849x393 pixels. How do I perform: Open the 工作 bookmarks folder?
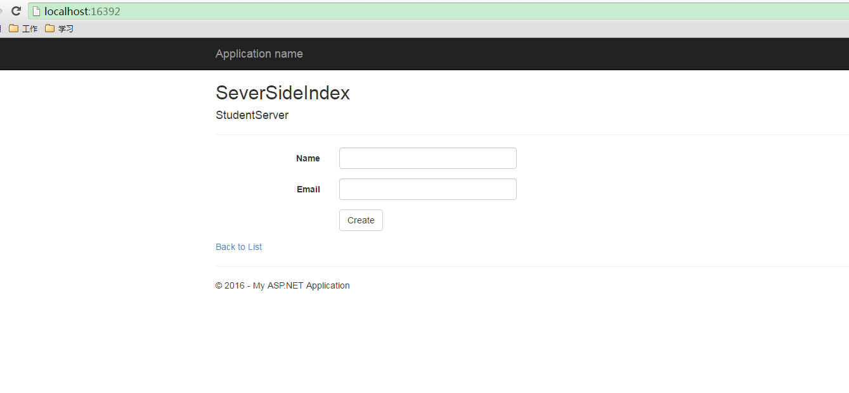[23, 28]
